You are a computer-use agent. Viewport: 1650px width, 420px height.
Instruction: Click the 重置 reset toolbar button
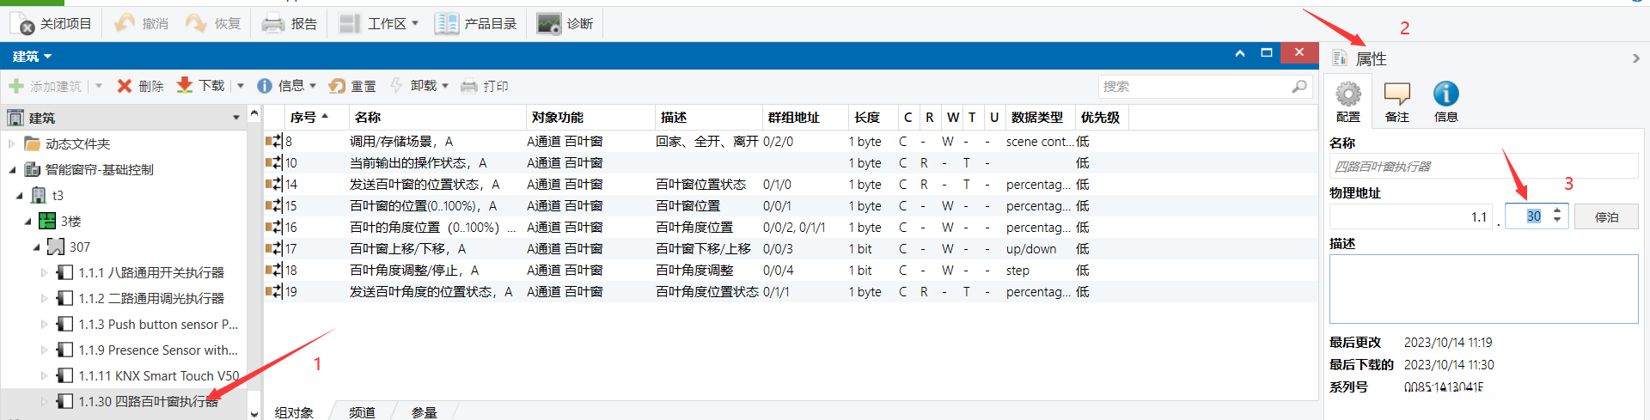tap(353, 86)
